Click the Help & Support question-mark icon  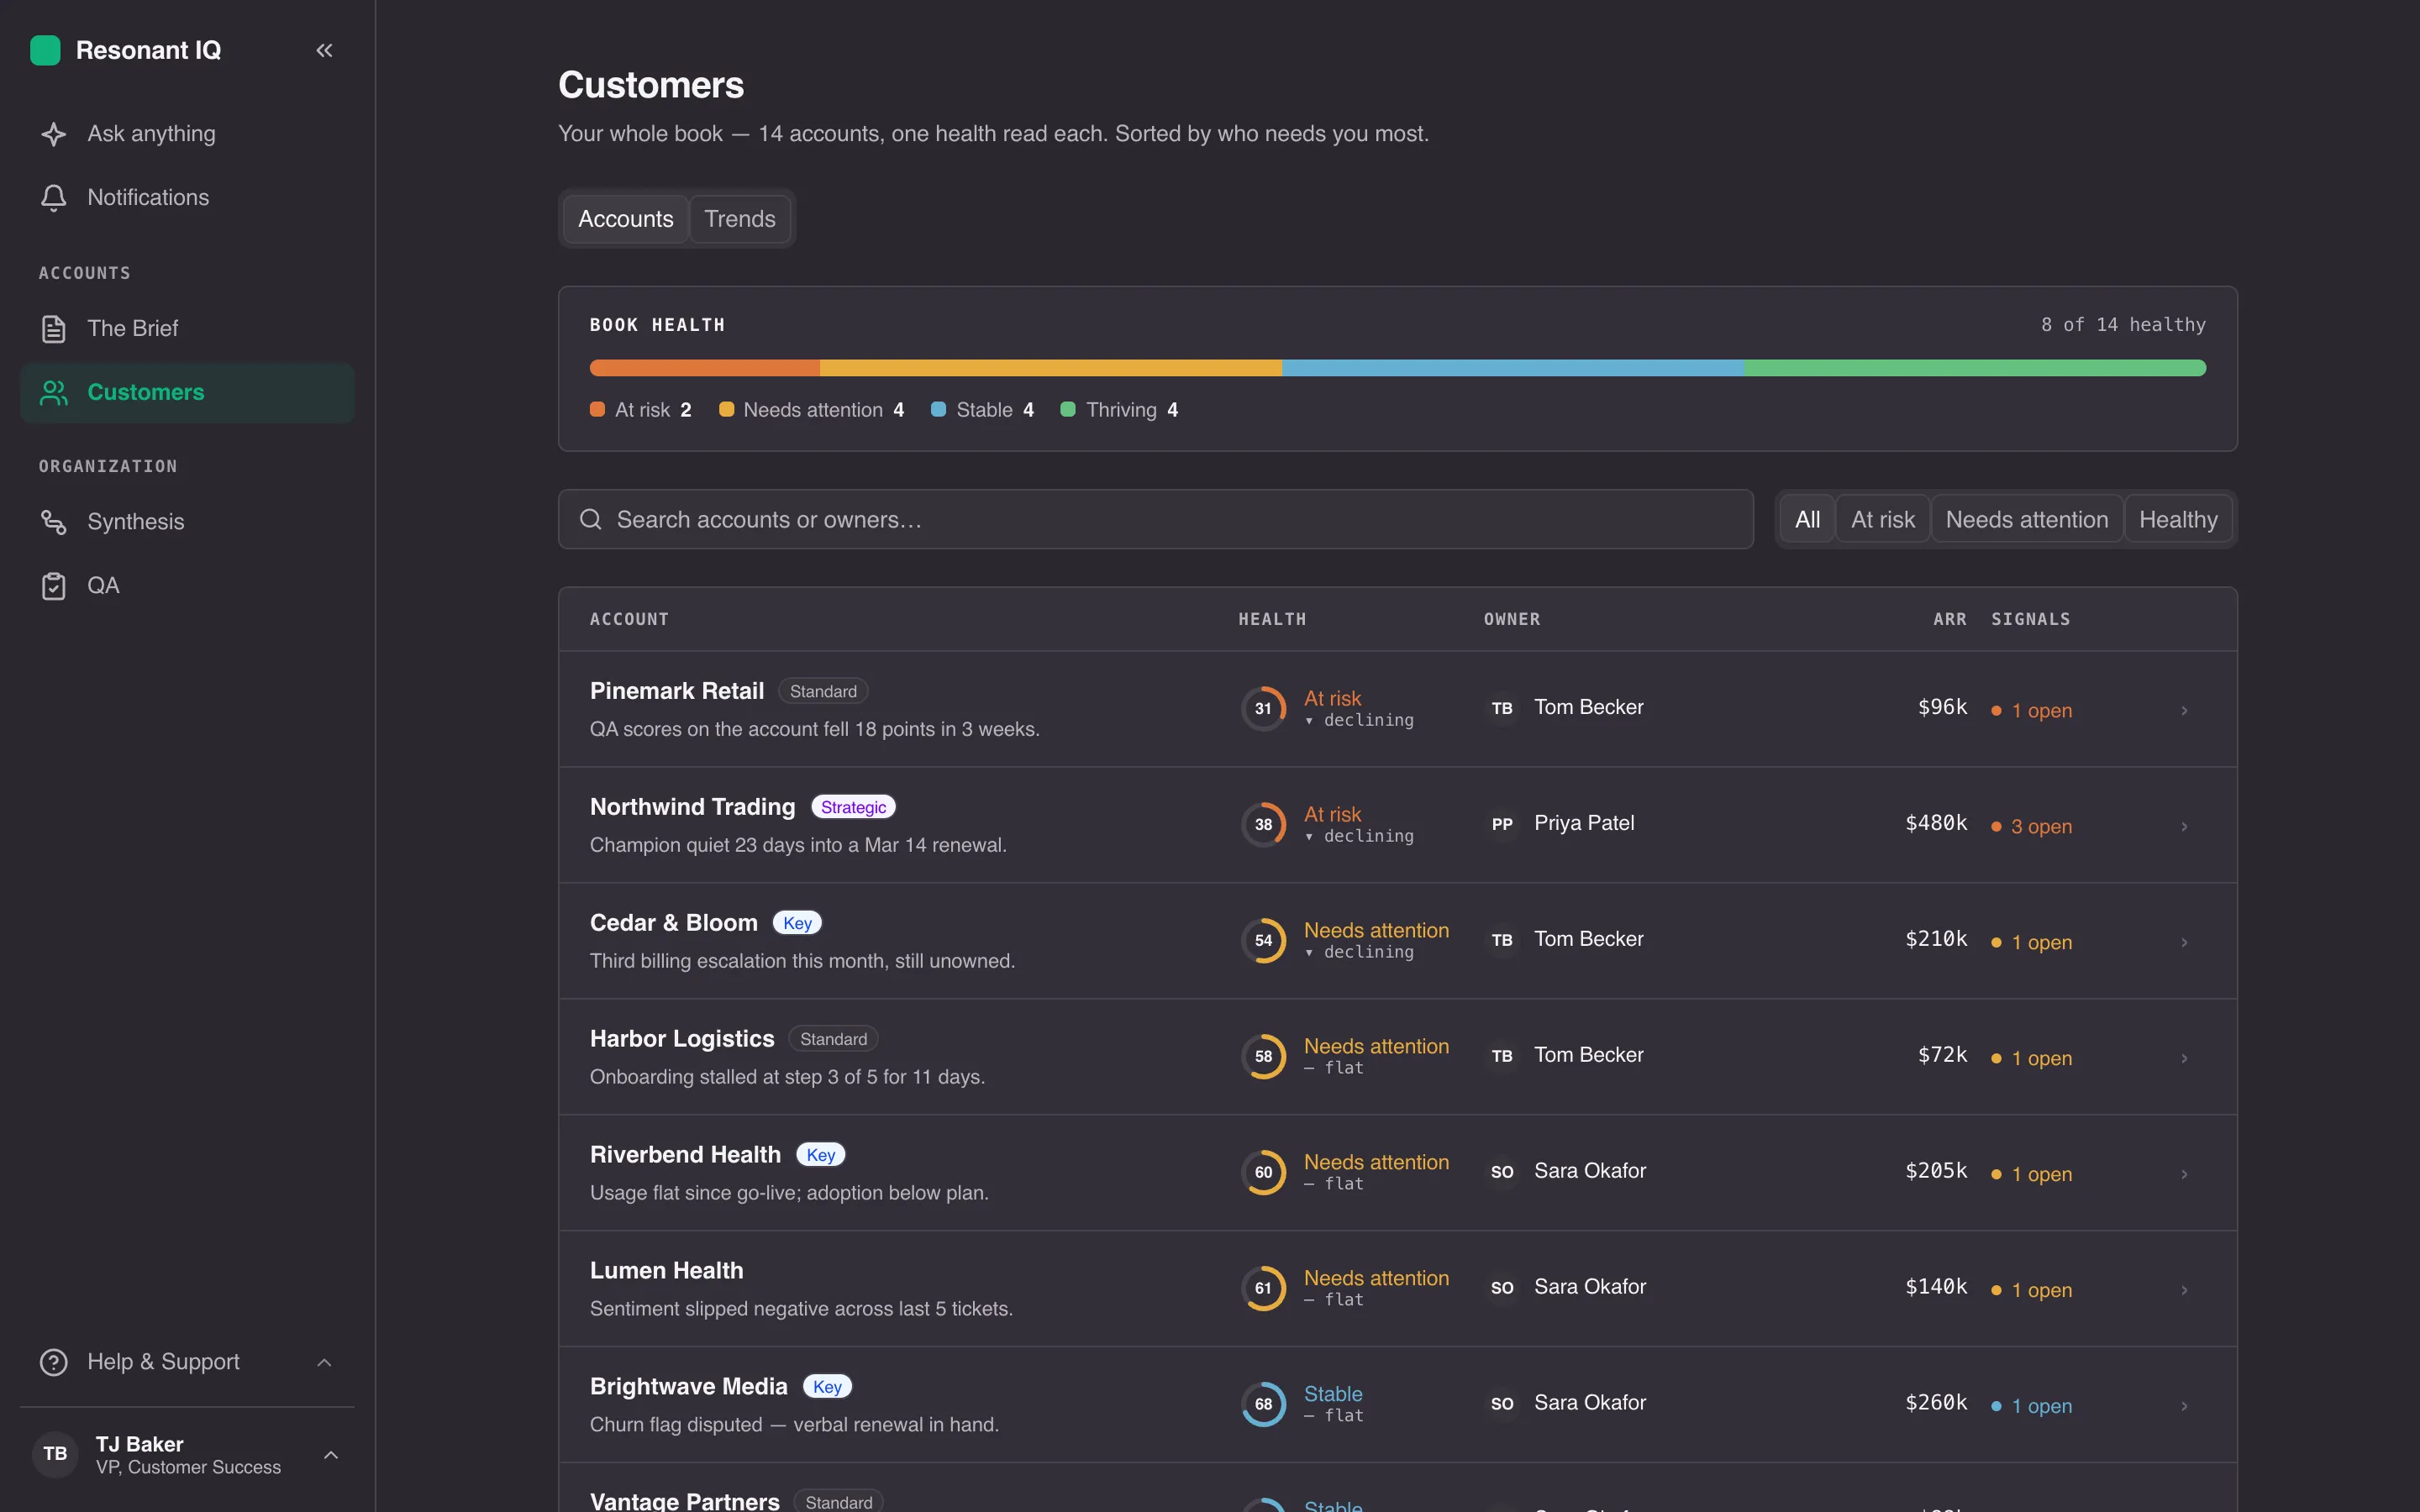54,1362
